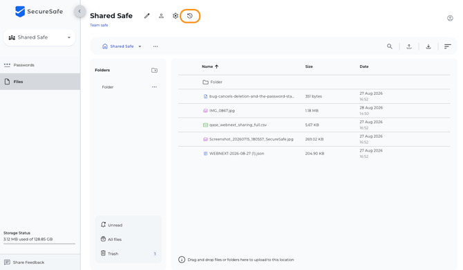Open the Files section
This screenshot has height=270, width=463.
40,82
